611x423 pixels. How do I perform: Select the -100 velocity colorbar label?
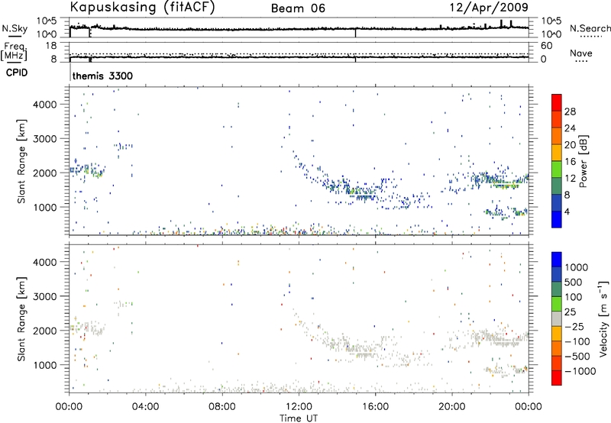pyautogui.click(x=578, y=341)
